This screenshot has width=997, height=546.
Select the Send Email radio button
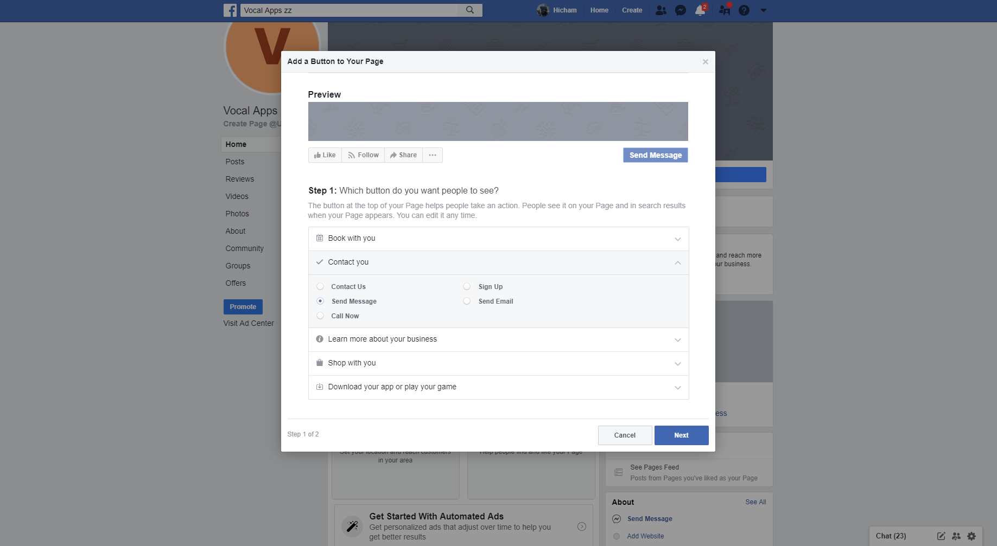(467, 301)
